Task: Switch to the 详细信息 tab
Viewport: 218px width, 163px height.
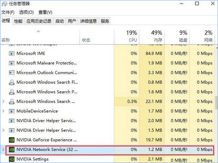Action: (x=89, y=21)
